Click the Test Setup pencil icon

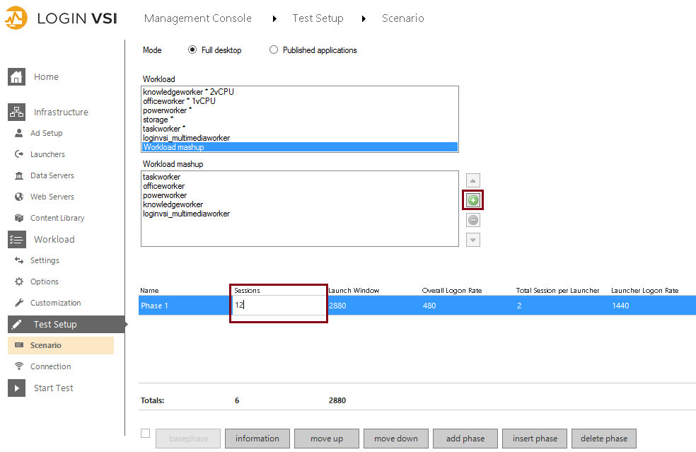[17, 325]
